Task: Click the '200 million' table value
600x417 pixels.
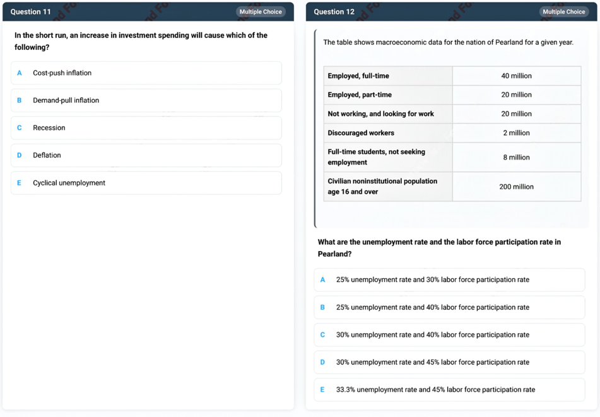Action: tap(516, 187)
